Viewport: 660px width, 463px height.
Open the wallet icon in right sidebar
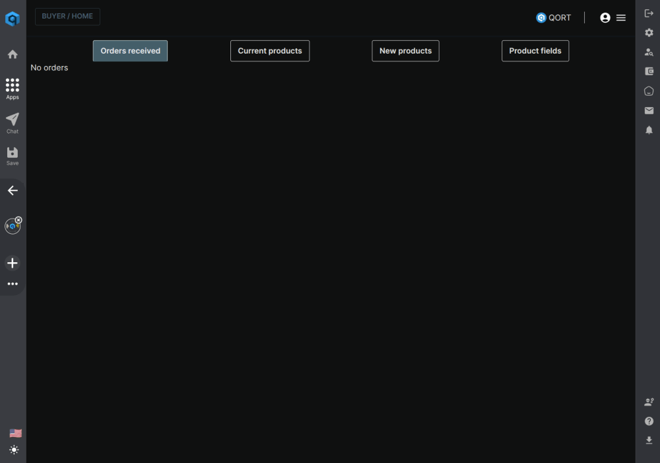click(649, 71)
